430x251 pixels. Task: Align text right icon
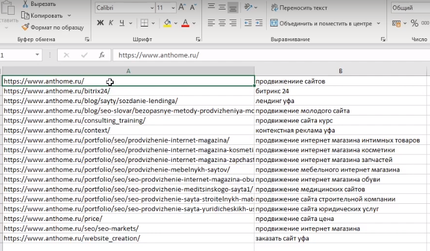click(x=233, y=23)
